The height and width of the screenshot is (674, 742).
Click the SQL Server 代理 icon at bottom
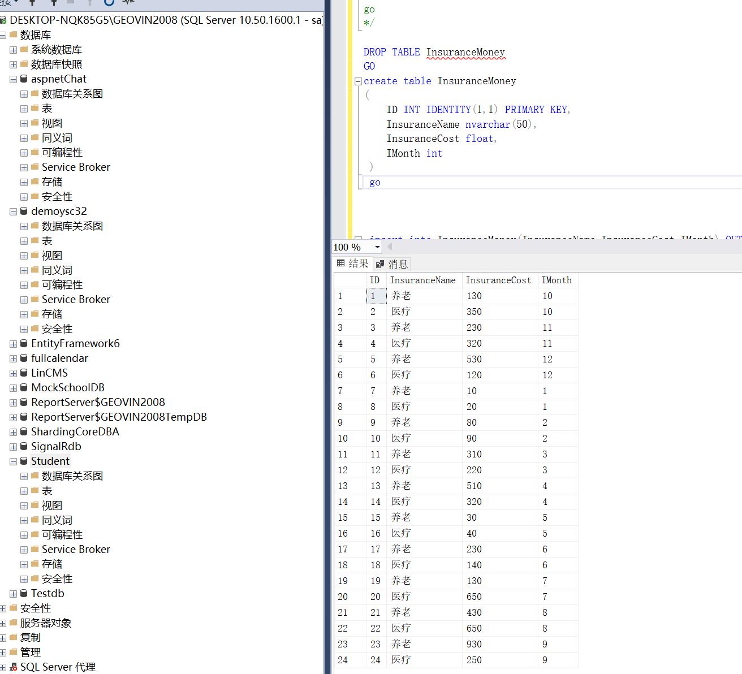[x=12, y=667]
